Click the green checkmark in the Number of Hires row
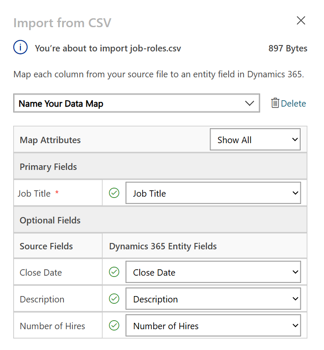The image size is (324, 350). click(x=114, y=326)
